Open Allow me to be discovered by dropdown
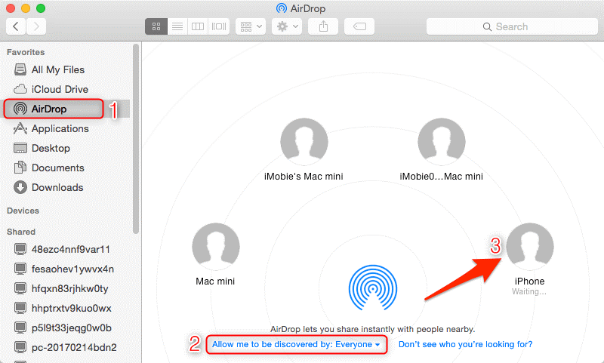 (x=296, y=345)
